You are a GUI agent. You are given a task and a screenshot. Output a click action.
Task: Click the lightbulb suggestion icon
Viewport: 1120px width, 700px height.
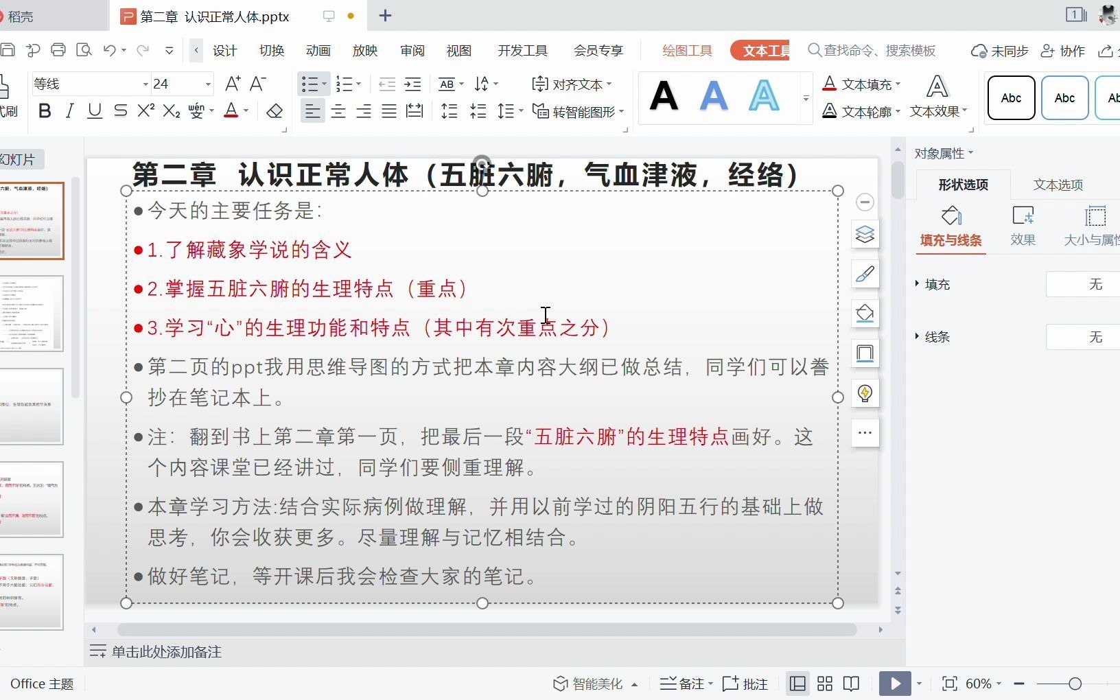tap(865, 393)
